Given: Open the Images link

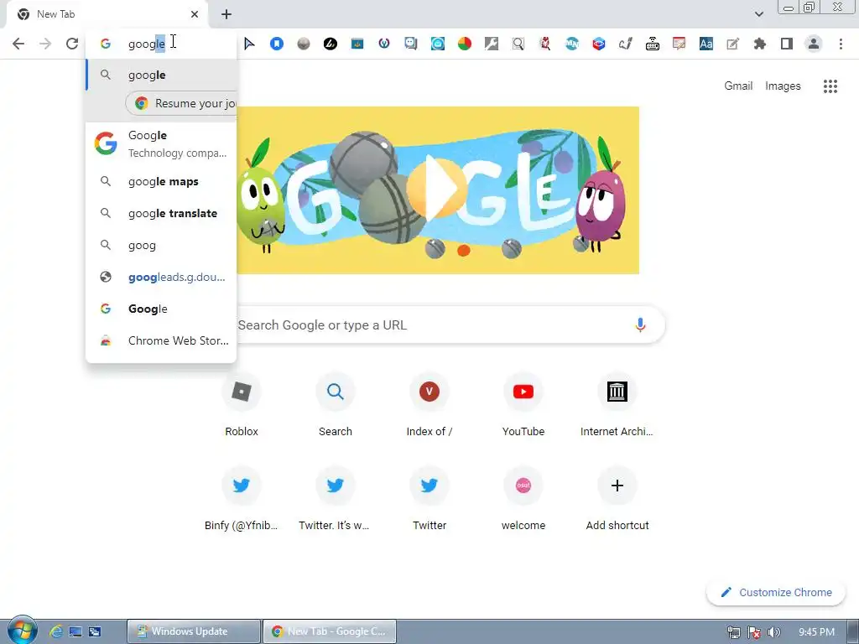Looking at the screenshot, I should point(783,86).
